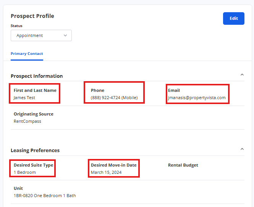
Task: Click the RentCompass originating source value
Action: (28, 121)
